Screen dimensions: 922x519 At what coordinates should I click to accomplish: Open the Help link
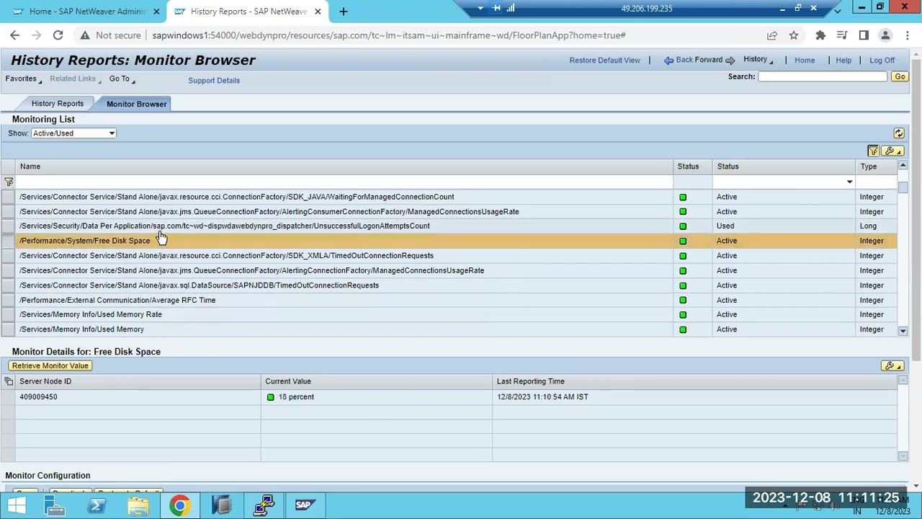coord(843,61)
